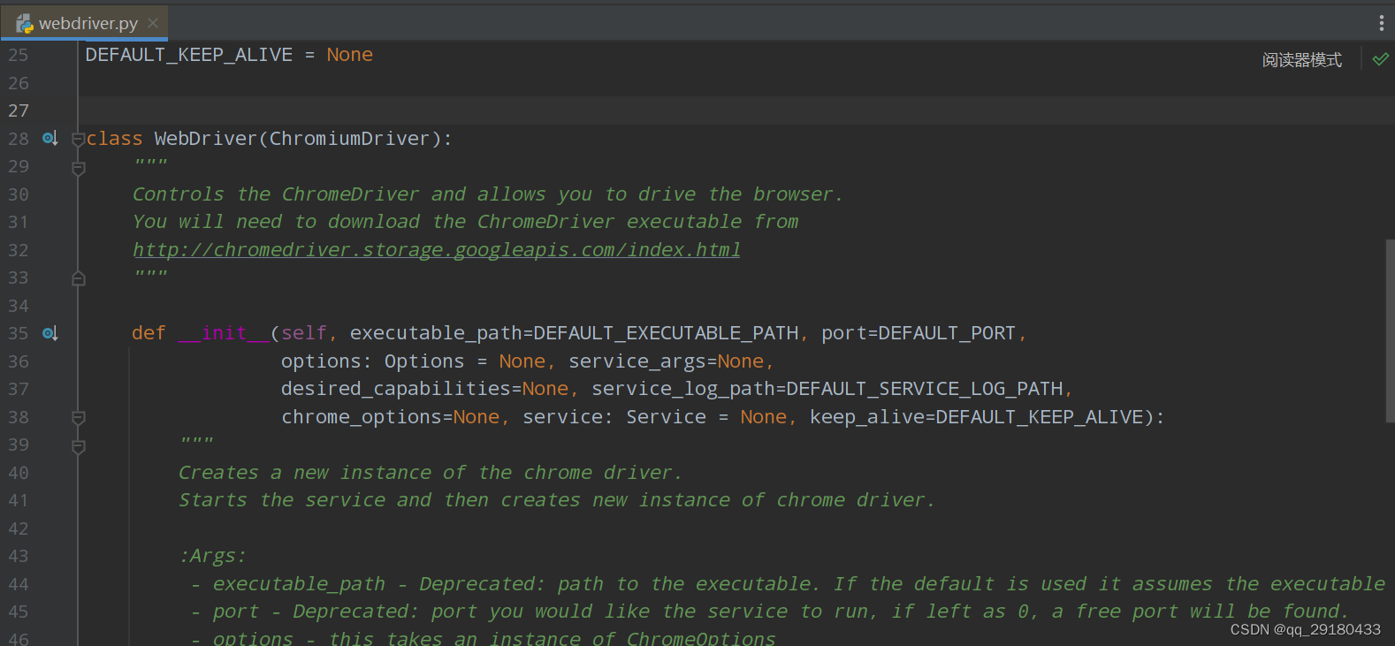
Task: Click the ':Args:' docstring text
Action: [x=213, y=556]
